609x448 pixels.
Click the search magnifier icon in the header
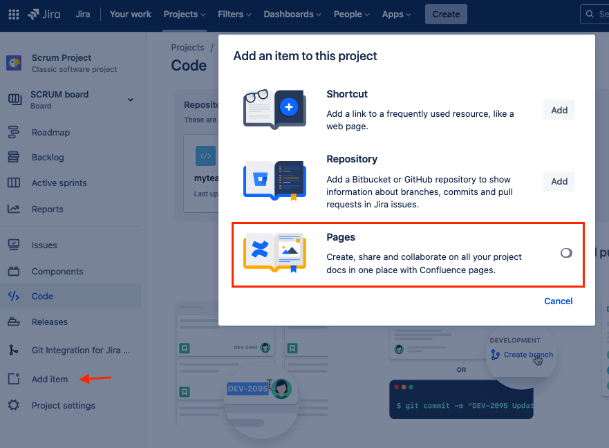click(590, 15)
